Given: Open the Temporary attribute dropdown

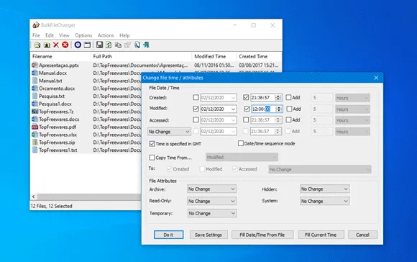Looking at the screenshot, I should click(x=212, y=213).
